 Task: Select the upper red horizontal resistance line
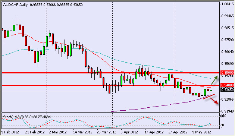pos(110,73)
